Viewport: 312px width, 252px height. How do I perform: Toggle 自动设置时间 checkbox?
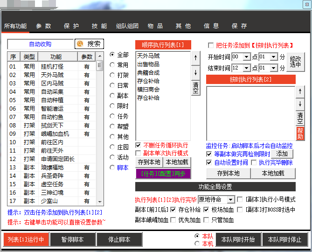click(x=209, y=162)
